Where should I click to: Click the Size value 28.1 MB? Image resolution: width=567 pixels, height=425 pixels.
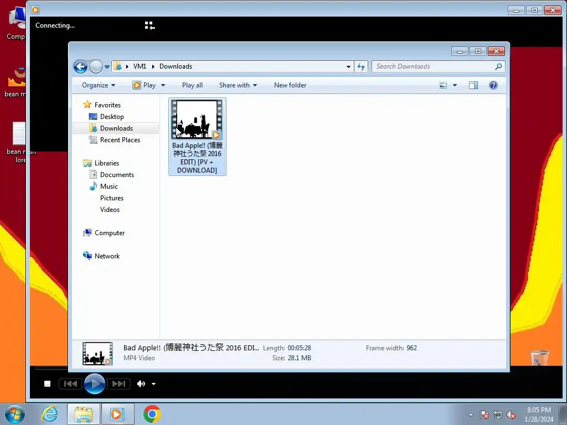coord(299,358)
